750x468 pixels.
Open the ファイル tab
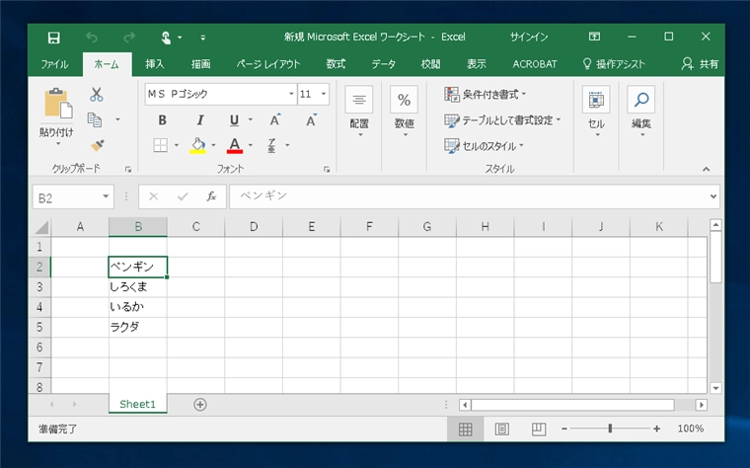[x=54, y=64]
